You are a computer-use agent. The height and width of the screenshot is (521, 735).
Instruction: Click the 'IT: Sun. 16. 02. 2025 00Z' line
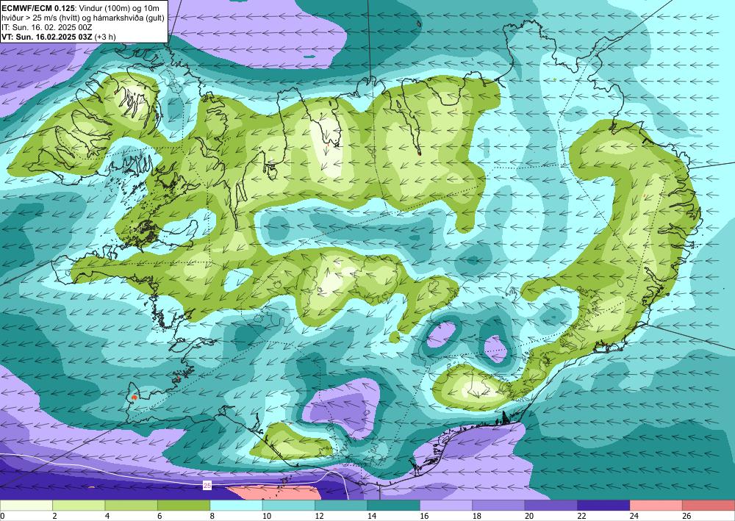pos(47,27)
